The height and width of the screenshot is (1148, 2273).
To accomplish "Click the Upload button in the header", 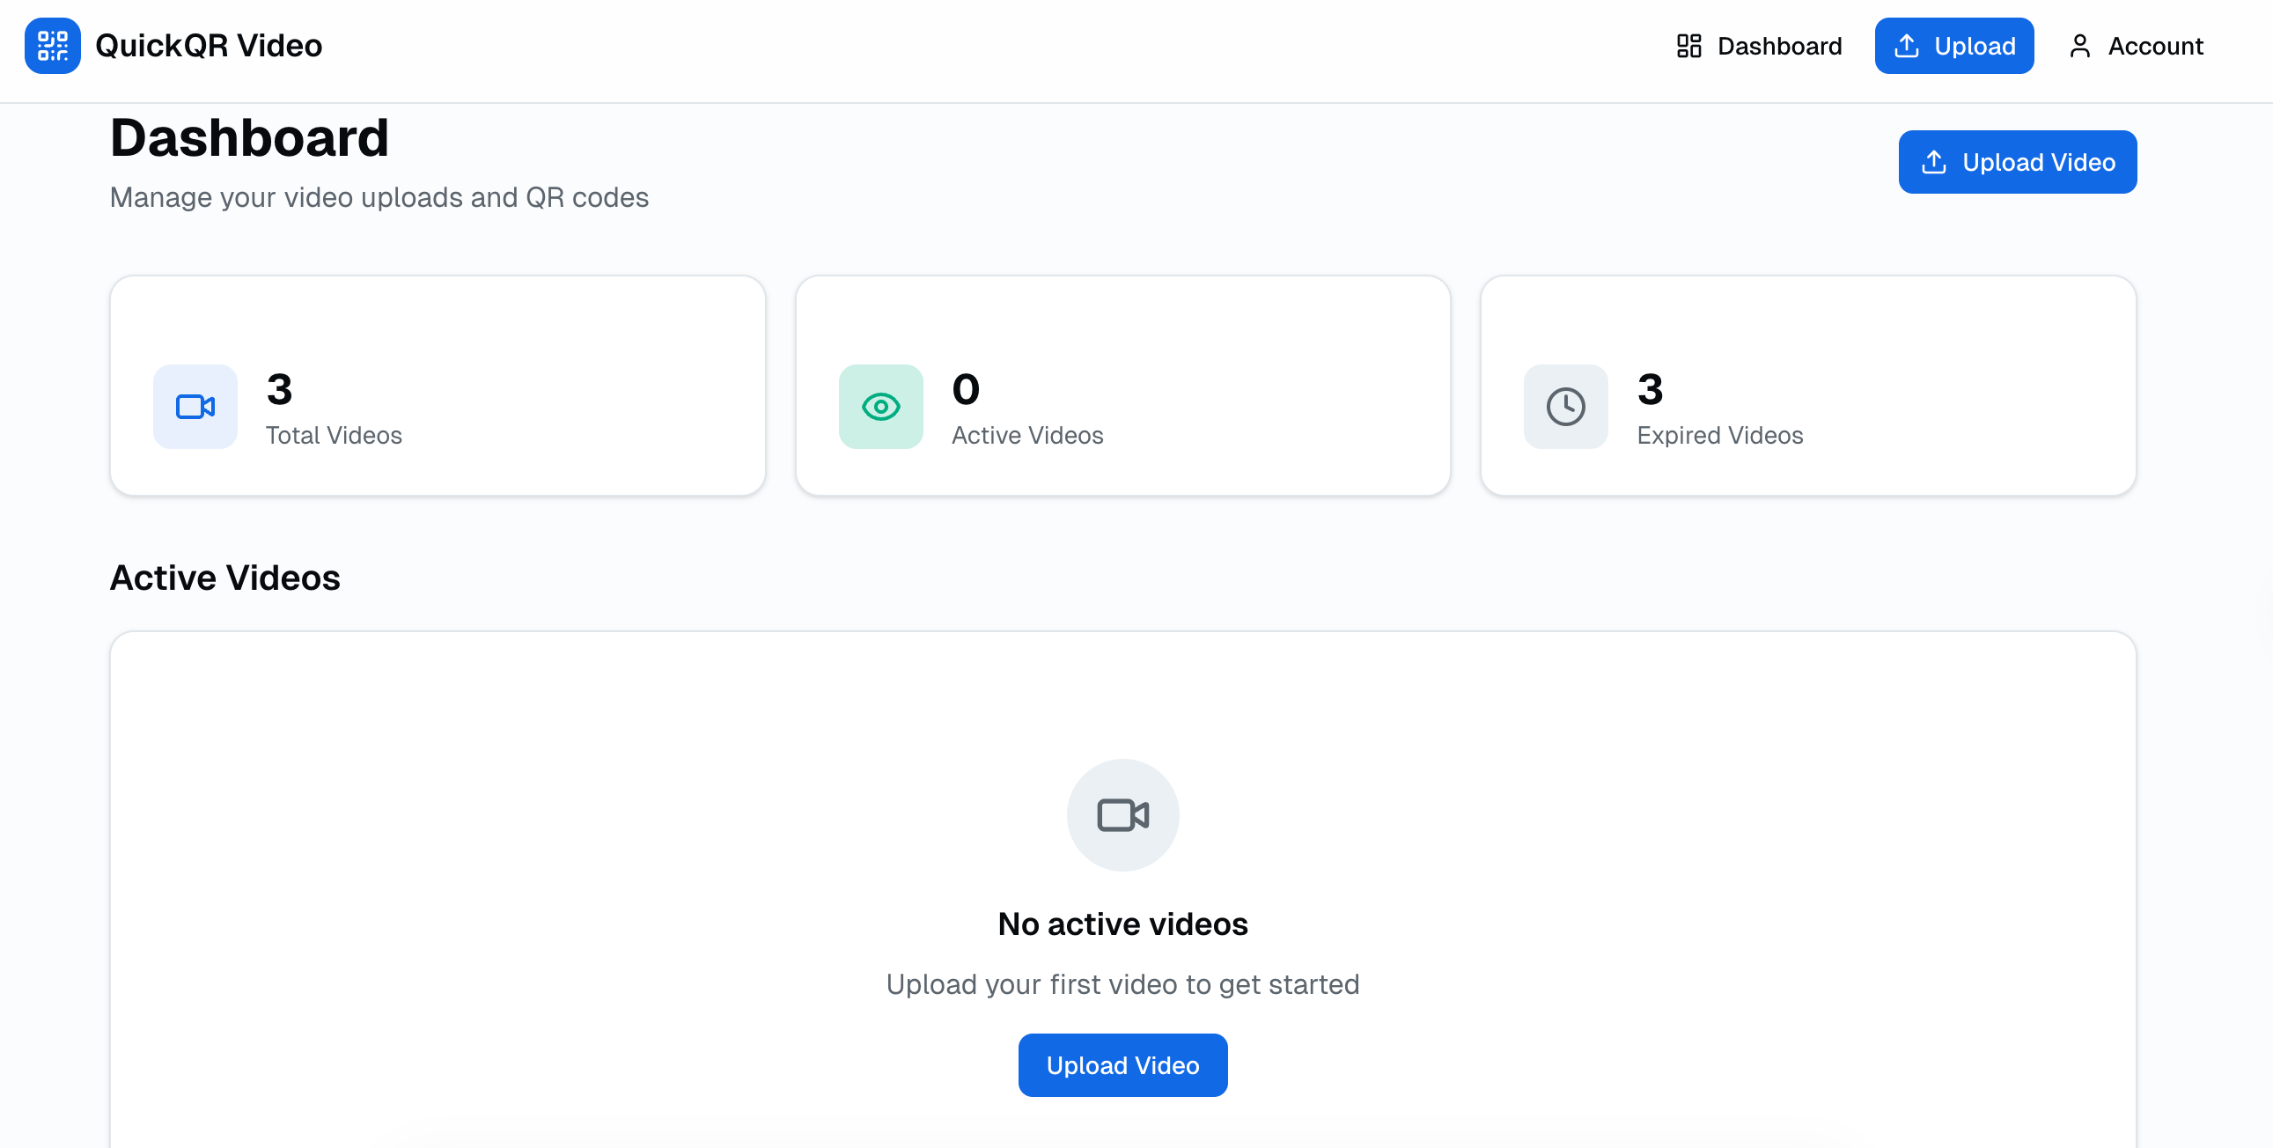I will coord(1954,45).
